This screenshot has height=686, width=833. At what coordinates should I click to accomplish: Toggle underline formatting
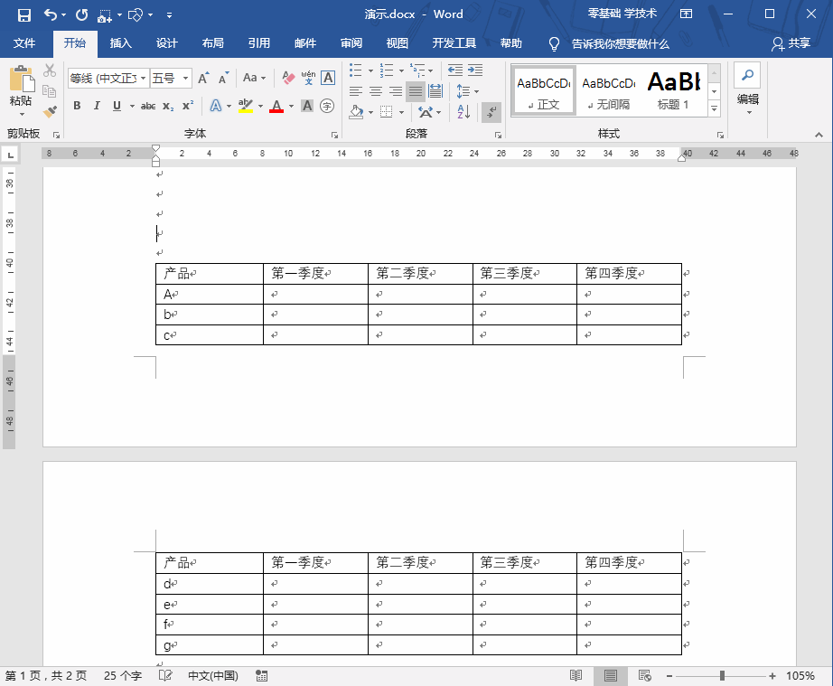[x=117, y=106]
